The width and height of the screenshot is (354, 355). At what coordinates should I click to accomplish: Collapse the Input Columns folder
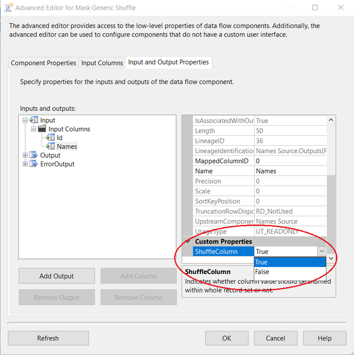(x=34, y=129)
